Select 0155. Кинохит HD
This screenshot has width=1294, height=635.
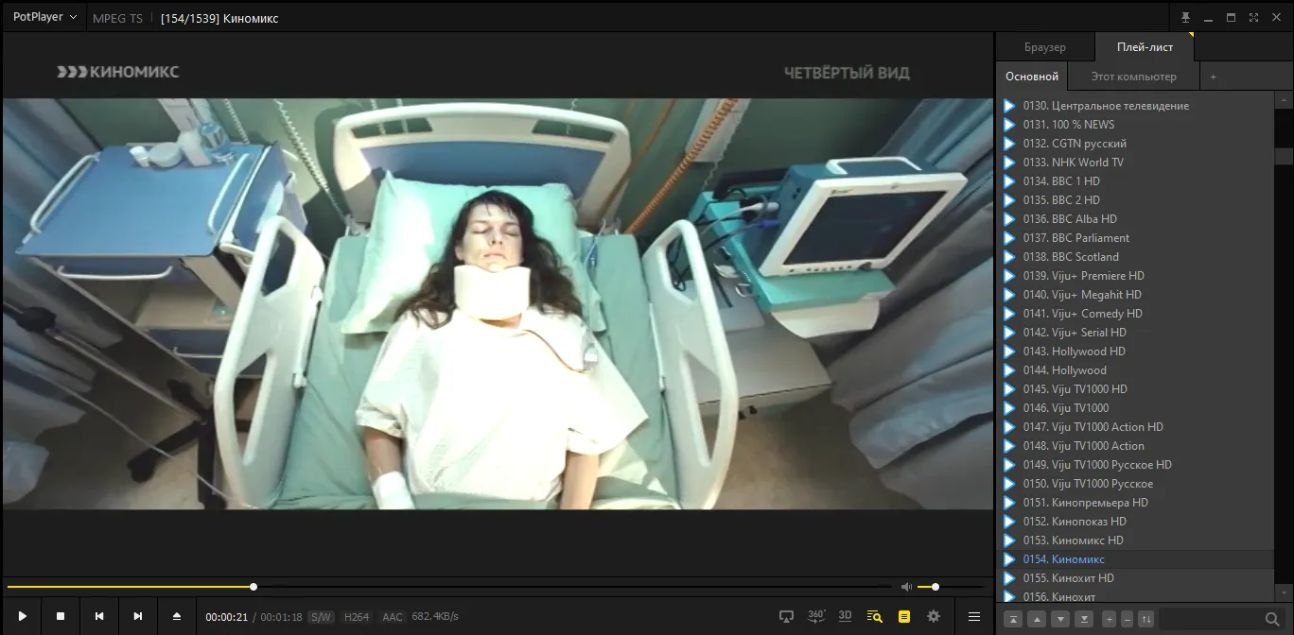(x=1137, y=578)
